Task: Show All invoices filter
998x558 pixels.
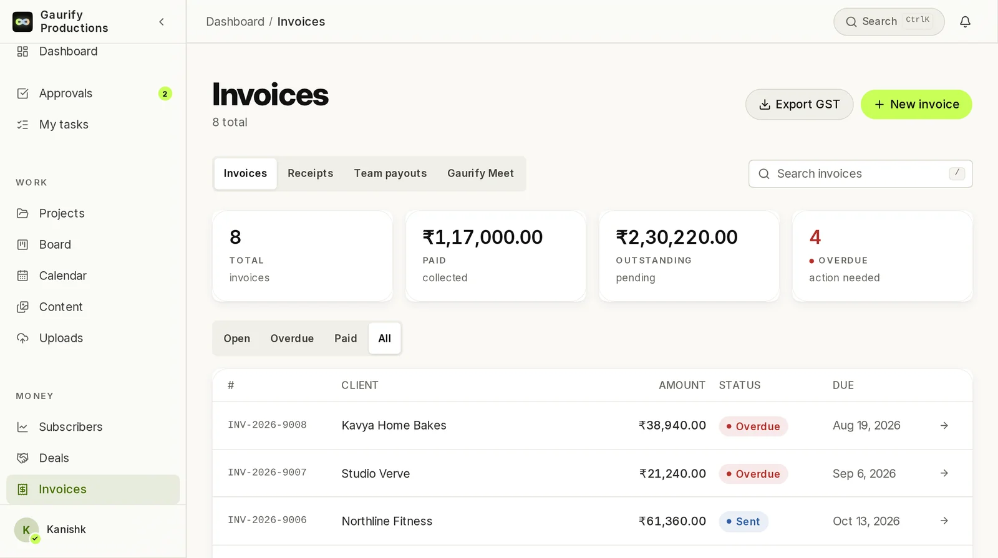Action: [x=385, y=339]
